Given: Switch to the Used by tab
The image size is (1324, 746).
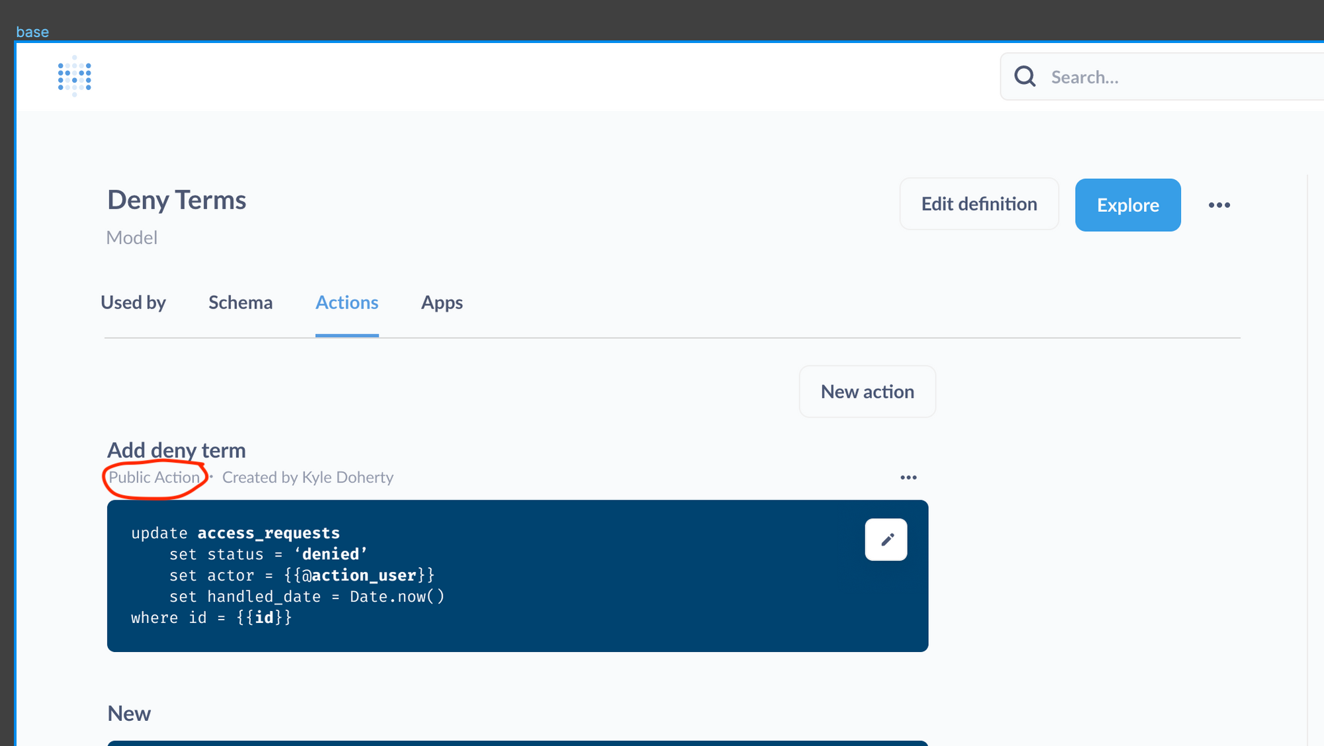Looking at the screenshot, I should click(133, 303).
